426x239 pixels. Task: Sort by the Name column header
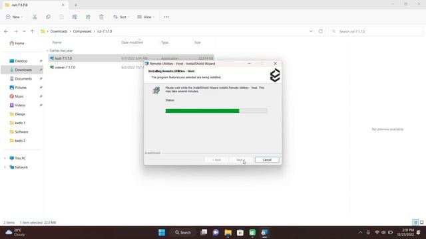tap(57, 42)
